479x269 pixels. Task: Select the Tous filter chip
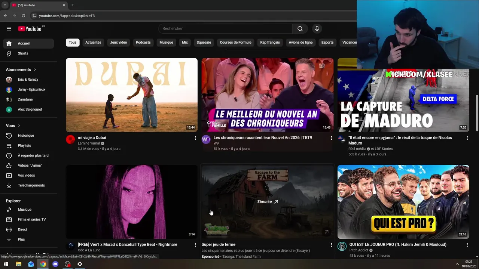[x=73, y=43]
